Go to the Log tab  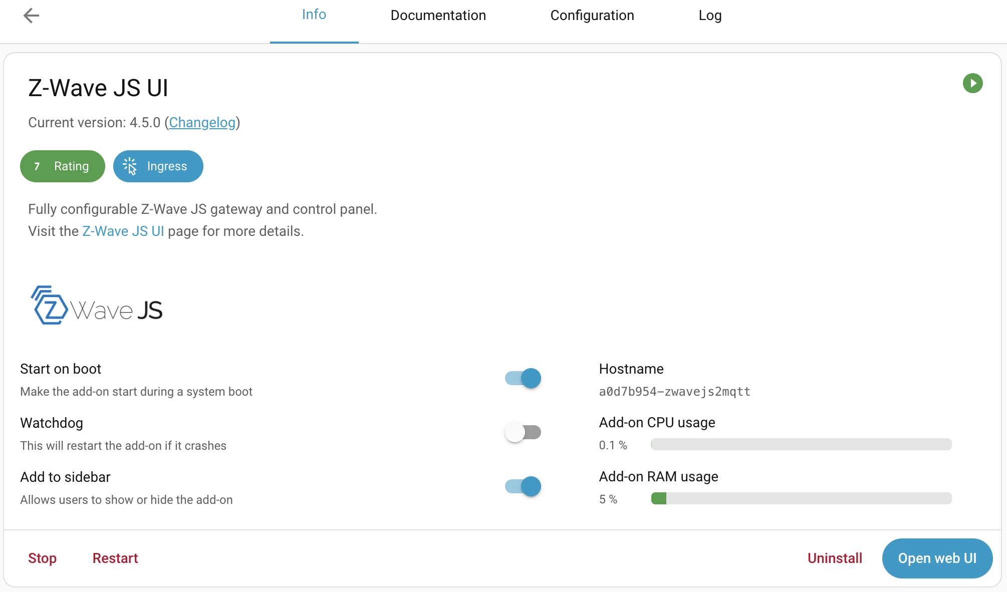[710, 16]
